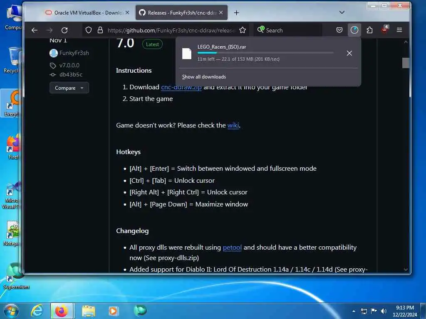Image resolution: width=426 pixels, height=319 pixels.
Task: Open a new tab with plus button
Action: click(x=237, y=13)
